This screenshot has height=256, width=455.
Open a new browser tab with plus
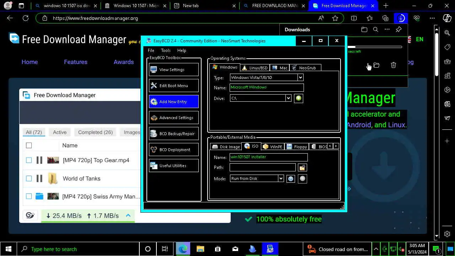[x=386, y=6]
